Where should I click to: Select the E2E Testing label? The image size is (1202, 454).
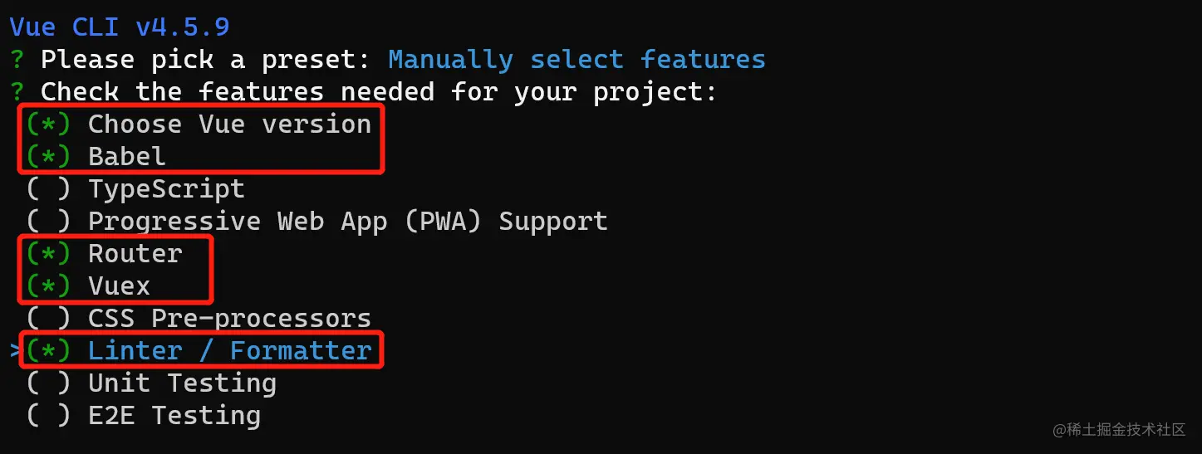174,416
